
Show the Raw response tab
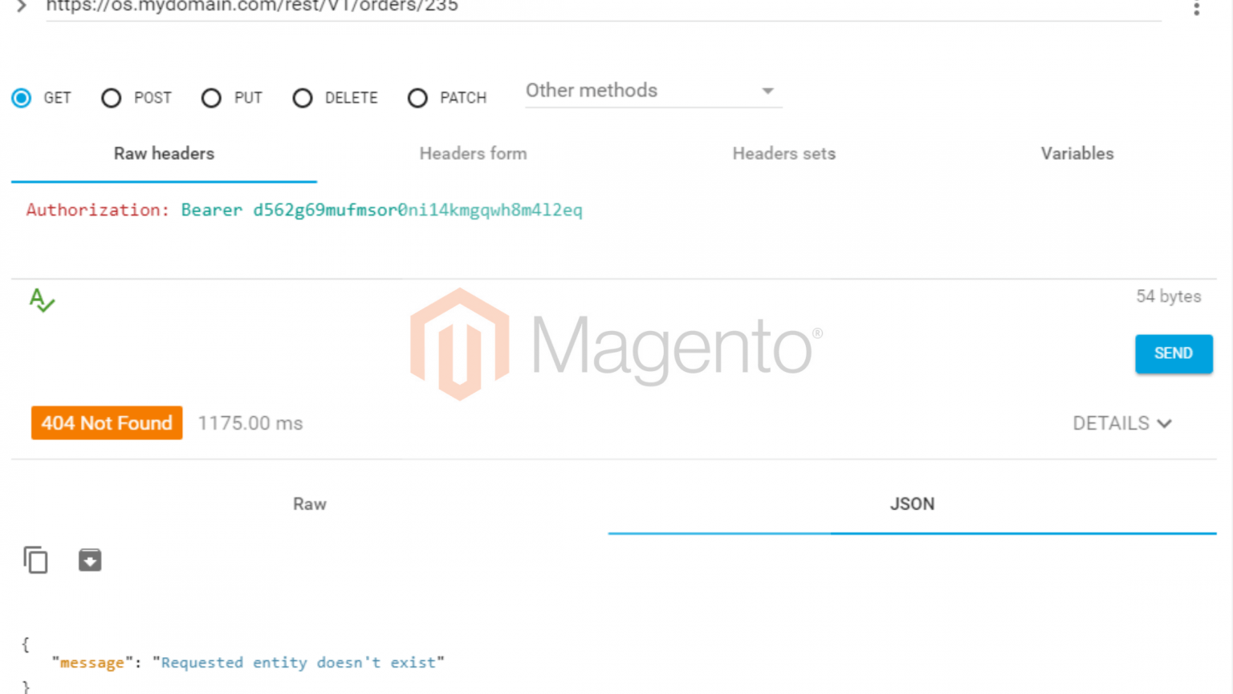coord(310,504)
